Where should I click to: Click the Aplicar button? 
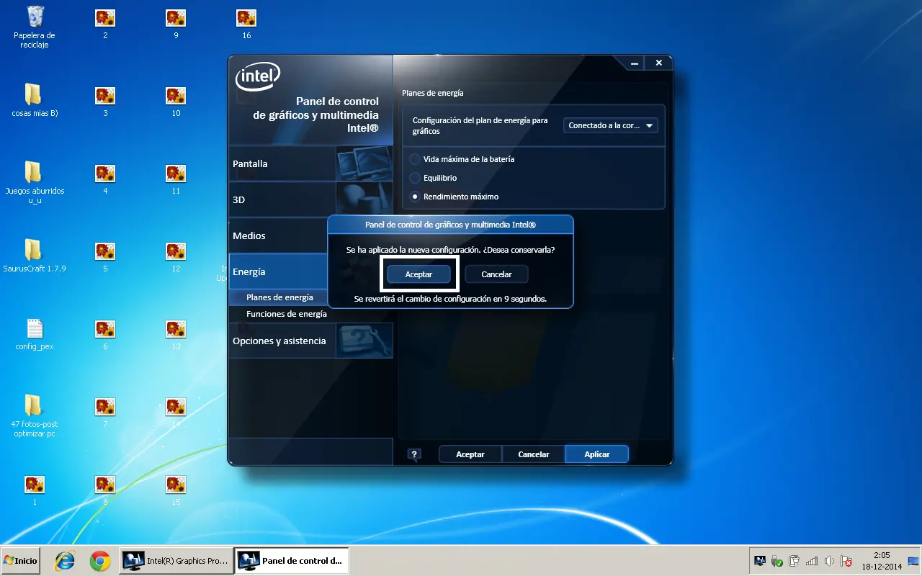pos(597,454)
